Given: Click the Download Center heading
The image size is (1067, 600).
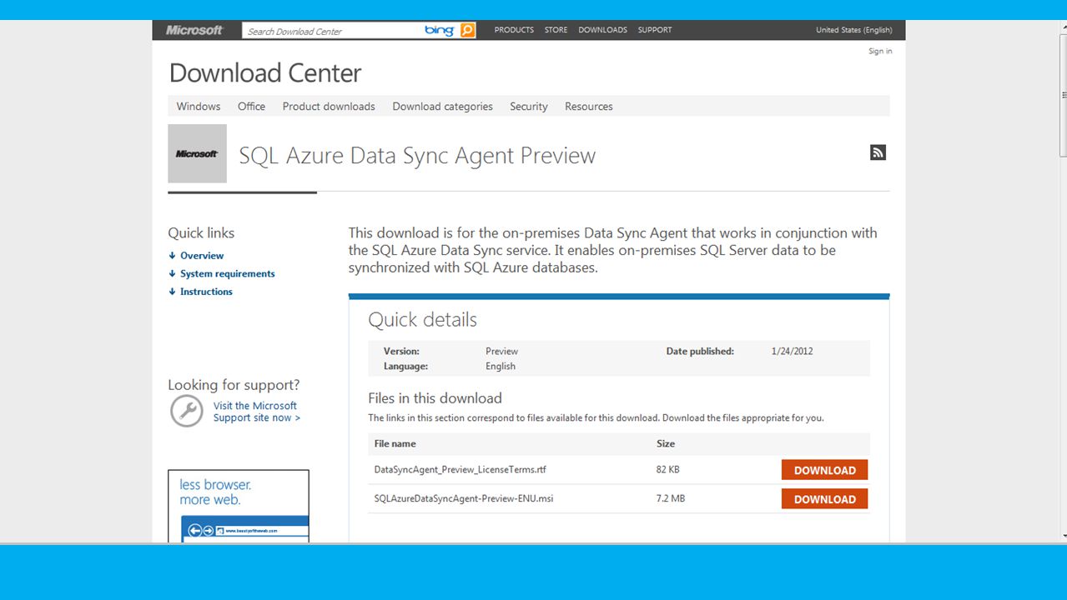Looking at the screenshot, I should pos(265,73).
